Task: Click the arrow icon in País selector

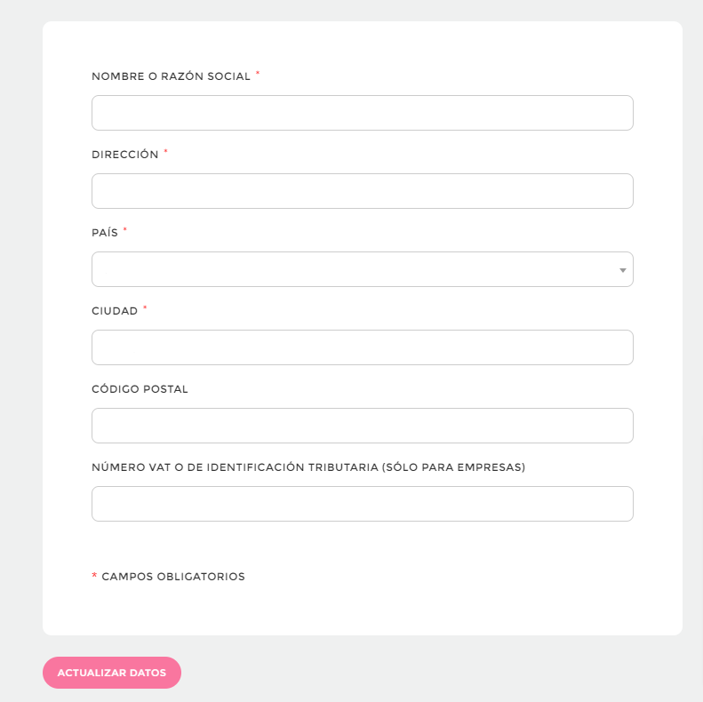Action: point(622,270)
